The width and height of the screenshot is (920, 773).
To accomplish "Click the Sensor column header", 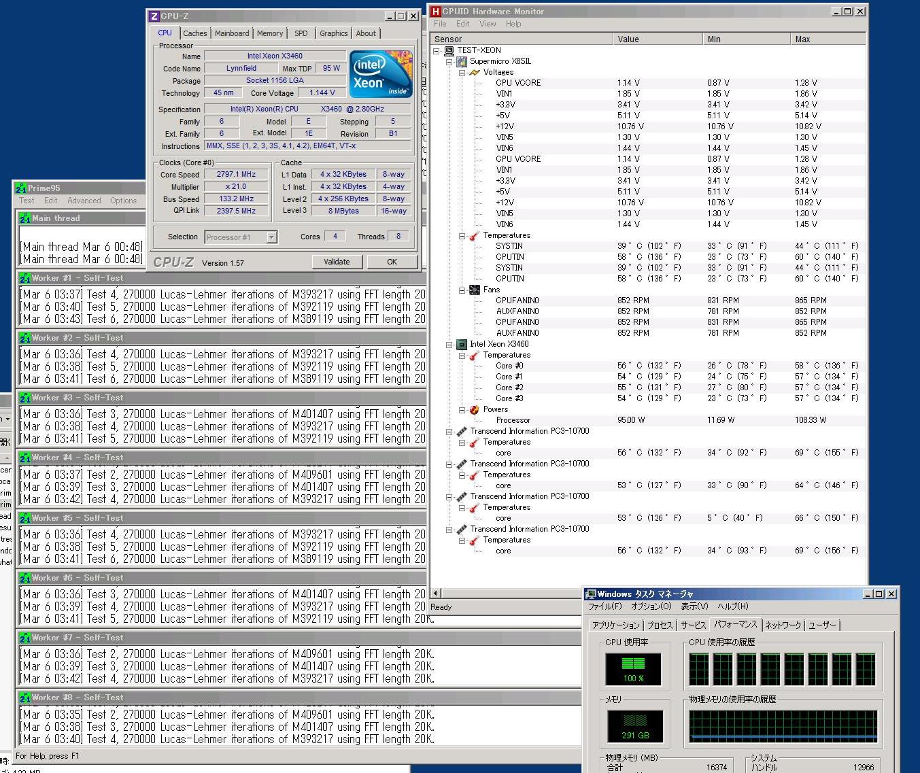I will pos(522,39).
